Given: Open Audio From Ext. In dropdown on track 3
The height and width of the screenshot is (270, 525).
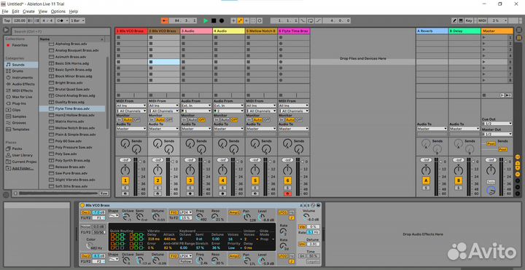Looking at the screenshot, I should 196,106.
